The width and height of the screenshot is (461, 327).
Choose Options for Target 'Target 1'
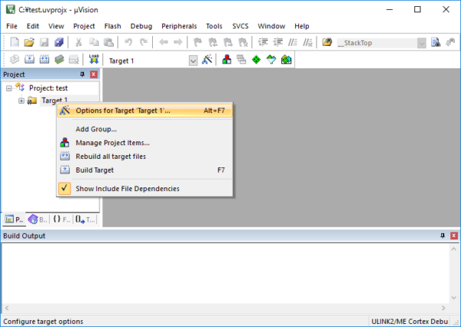144,111
